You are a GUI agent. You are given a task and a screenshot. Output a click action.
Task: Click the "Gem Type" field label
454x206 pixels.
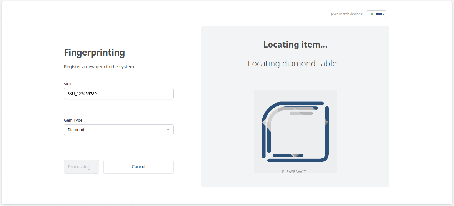click(x=73, y=120)
